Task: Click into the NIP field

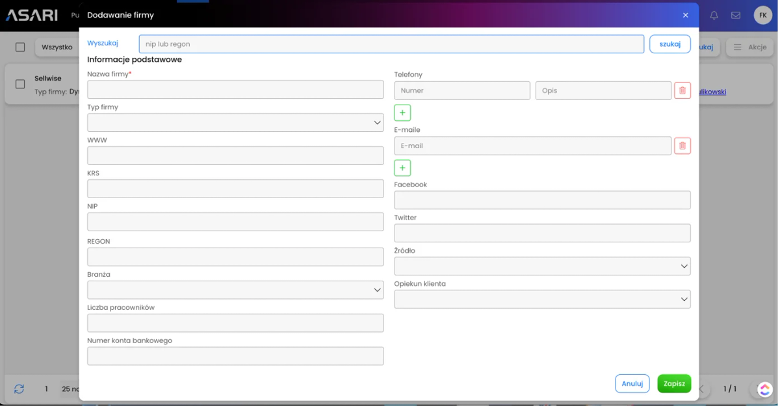Action: [235, 222]
